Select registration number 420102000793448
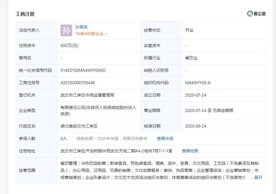Viewport: 276px width, 194px height. [x=78, y=83]
